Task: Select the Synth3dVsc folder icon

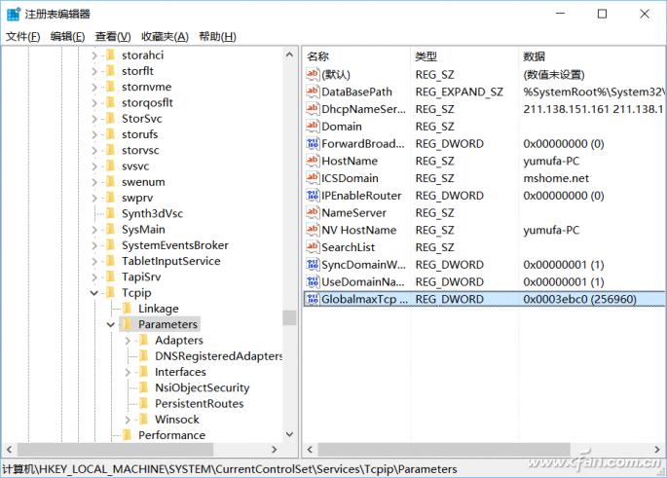Action: [x=111, y=213]
